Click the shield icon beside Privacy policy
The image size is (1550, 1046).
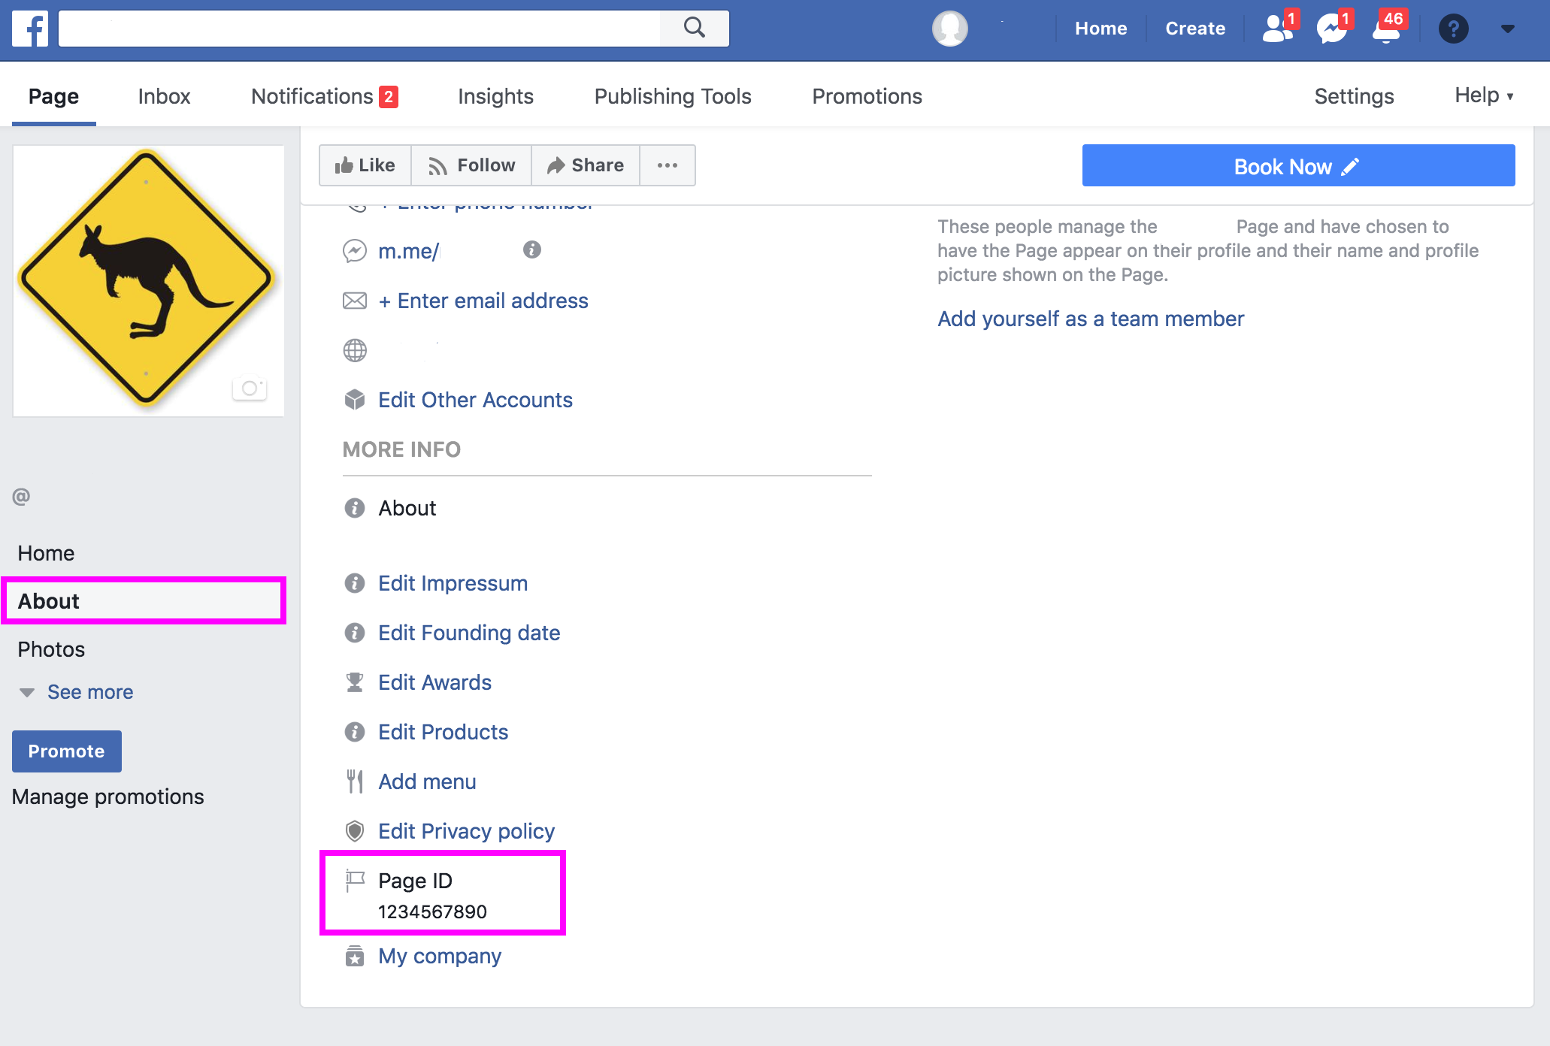(x=355, y=831)
